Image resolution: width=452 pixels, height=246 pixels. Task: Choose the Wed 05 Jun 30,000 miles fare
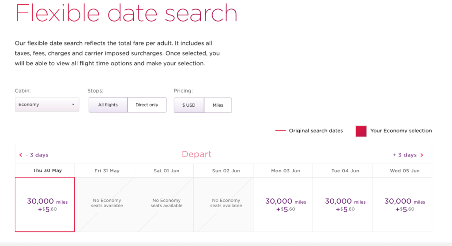pos(402,205)
